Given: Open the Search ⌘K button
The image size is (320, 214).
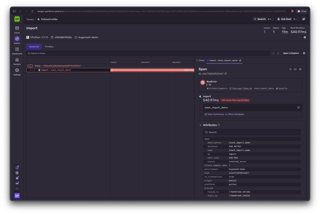Looking at the screenshot, I should [x=263, y=19].
